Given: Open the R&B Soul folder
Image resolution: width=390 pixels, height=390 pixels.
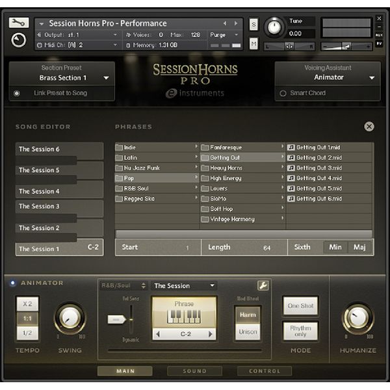Looking at the screenshot, I should (x=157, y=188).
